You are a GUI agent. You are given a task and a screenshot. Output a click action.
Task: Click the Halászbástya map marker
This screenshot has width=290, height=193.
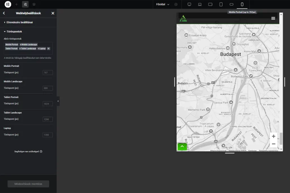click(x=228, y=48)
